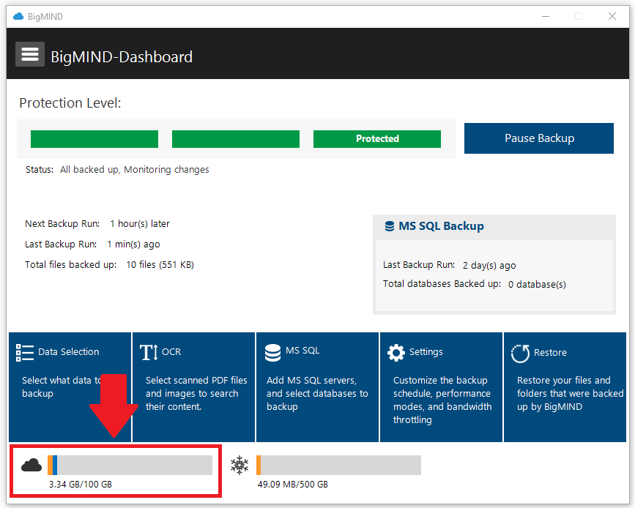Viewport: 635px width, 508px height.
Task: Click the 3.34 GB cloud storage usage bar
Action: click(132, 465)
